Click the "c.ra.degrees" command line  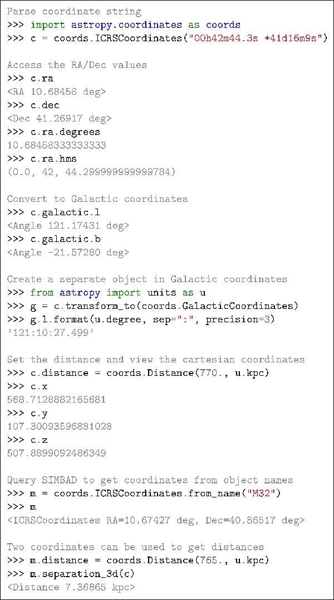pyautogui.click(x=65, y=132)
